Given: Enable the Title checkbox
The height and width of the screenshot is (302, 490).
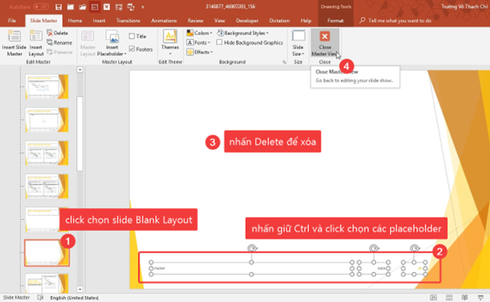Looking at the screenshot, I should click(x=132, y=36).
